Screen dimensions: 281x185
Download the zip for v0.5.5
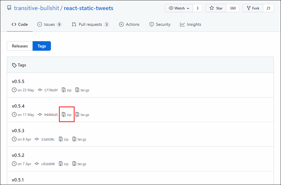coord(67,90)
